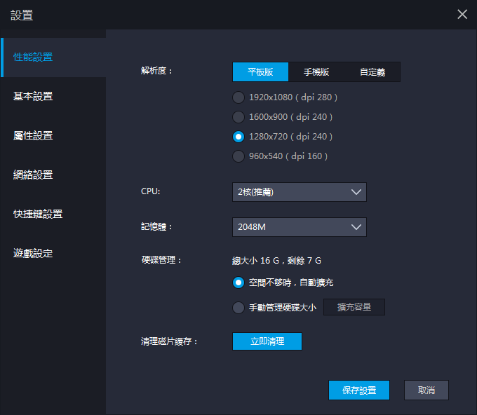The height and width of the screenshot is (415, 477).
Task: Select the 1600x900 (dpi 240) resolution
Action: pyautogui.click(x=238, y=117)
